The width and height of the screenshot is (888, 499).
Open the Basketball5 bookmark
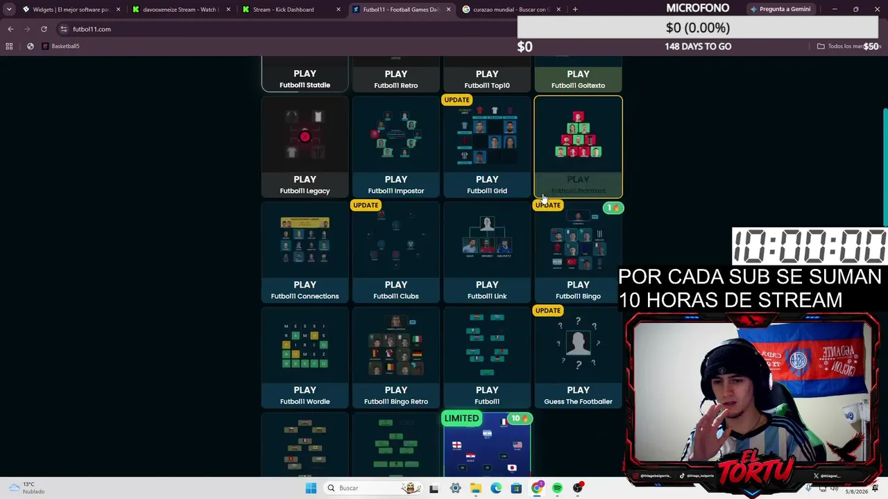[x=60, y=46]
